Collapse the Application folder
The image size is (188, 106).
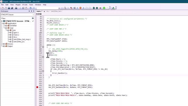click(x=4, y=23)
